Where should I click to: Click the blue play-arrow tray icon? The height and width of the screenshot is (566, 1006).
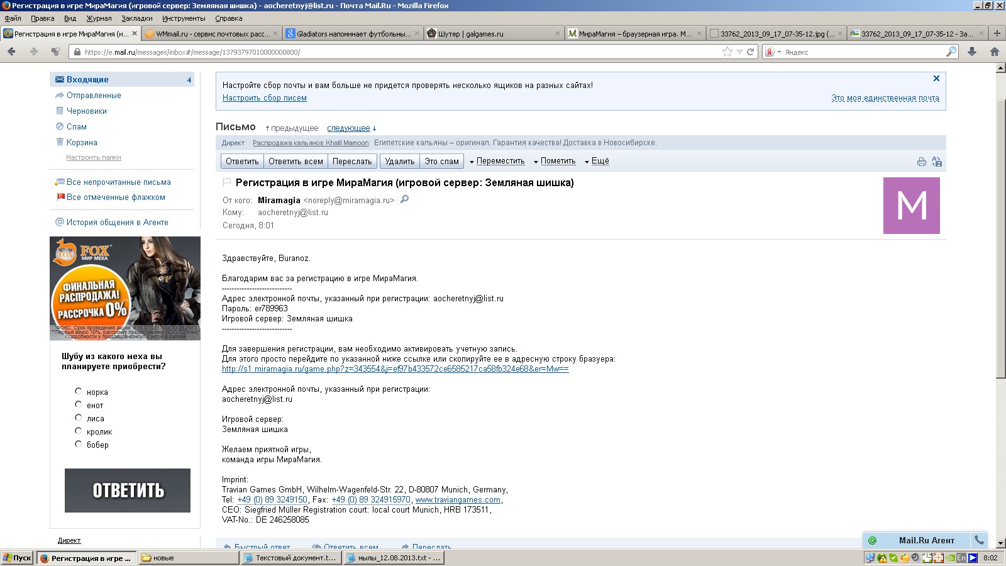(x=973, y=557)
